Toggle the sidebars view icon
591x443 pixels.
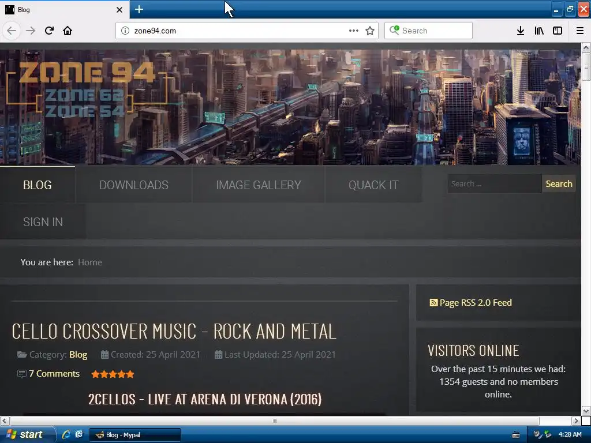(558, 31)
